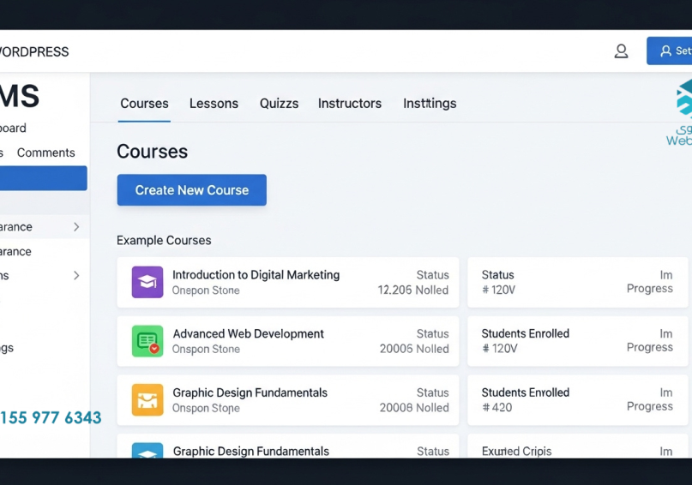
Task: Click the Web logo in the top right
Action: click(x=682, y=113)
